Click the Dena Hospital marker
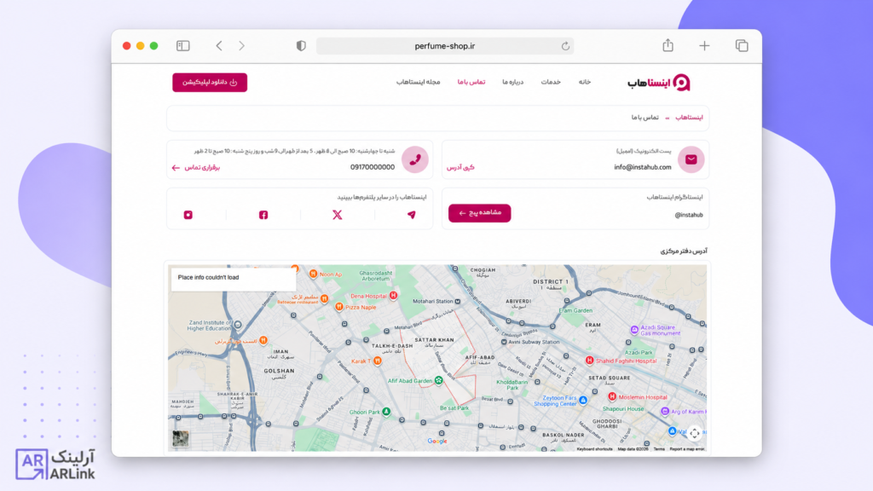 [x=393, y=296]
